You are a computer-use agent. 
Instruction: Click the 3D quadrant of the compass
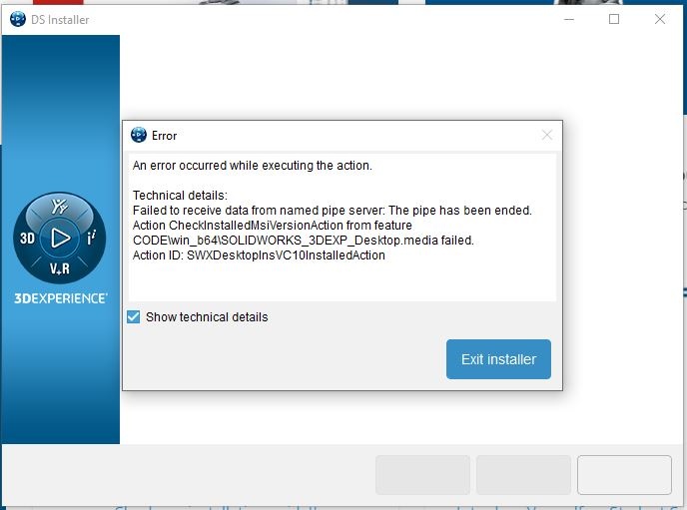click(x=27, y=239)
